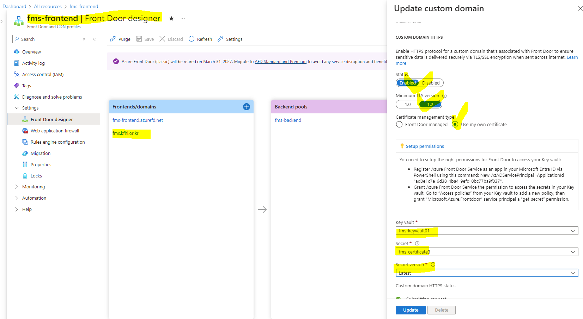The width and height of the screenshot is (583, 319).
Task: Click the Front Door resource icon by title
Action: coord(19,21)
